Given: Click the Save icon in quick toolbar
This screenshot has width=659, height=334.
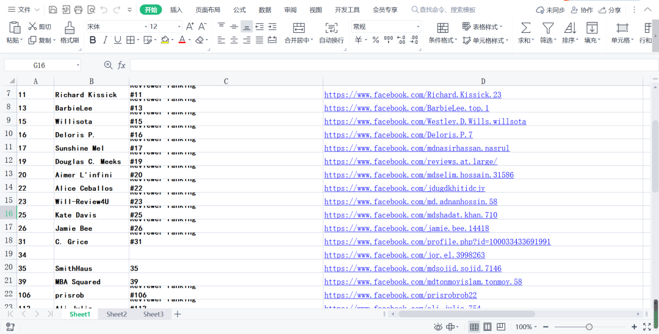Looking at the screenshot, I should (53, 10).
